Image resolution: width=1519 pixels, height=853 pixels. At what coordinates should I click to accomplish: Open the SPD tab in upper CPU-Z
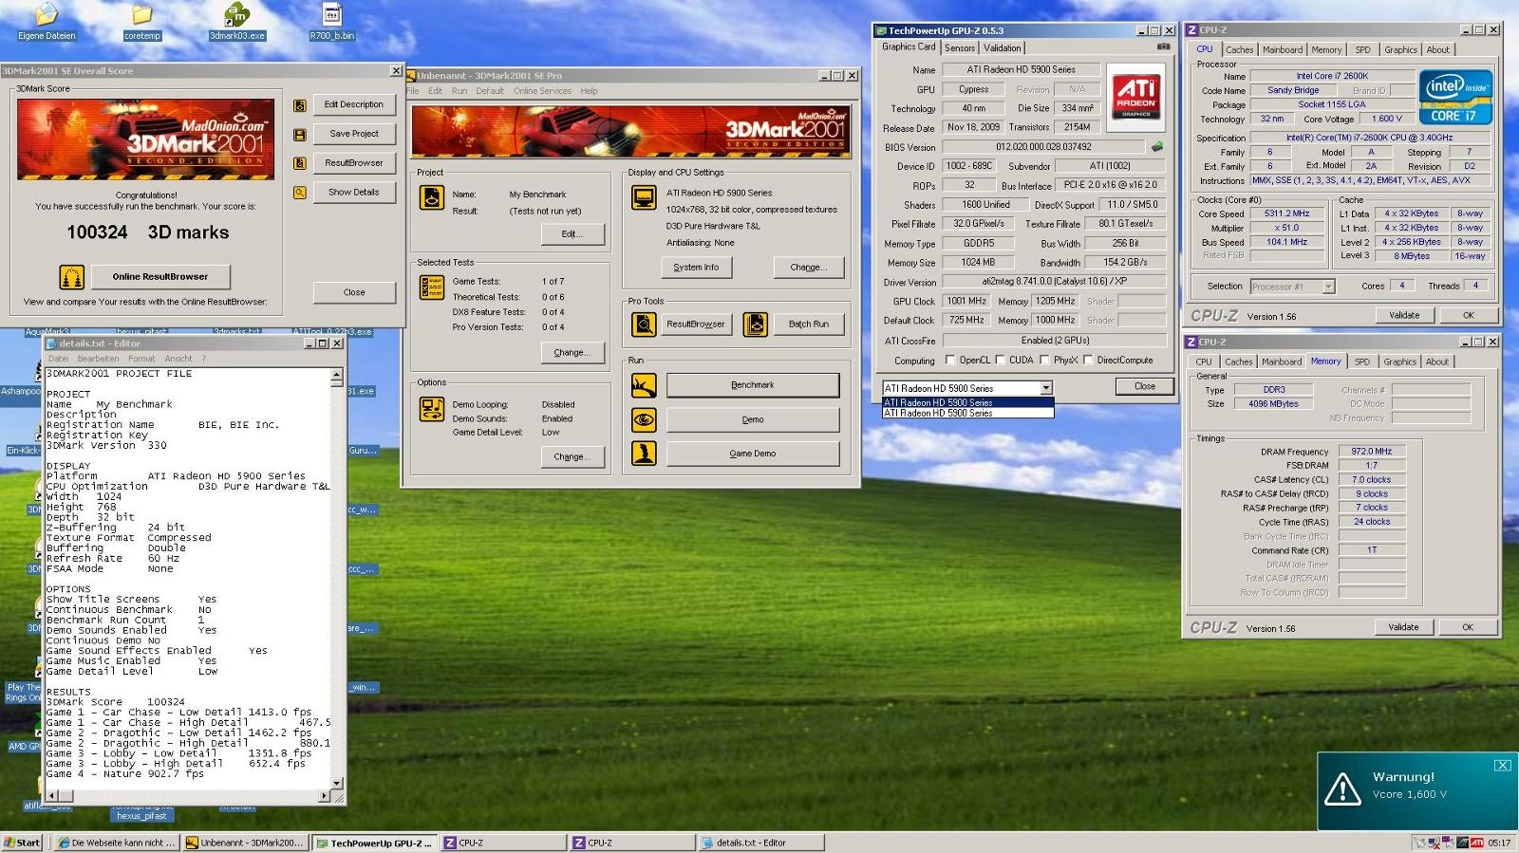pyautogui.click(x=1362, y=50)
